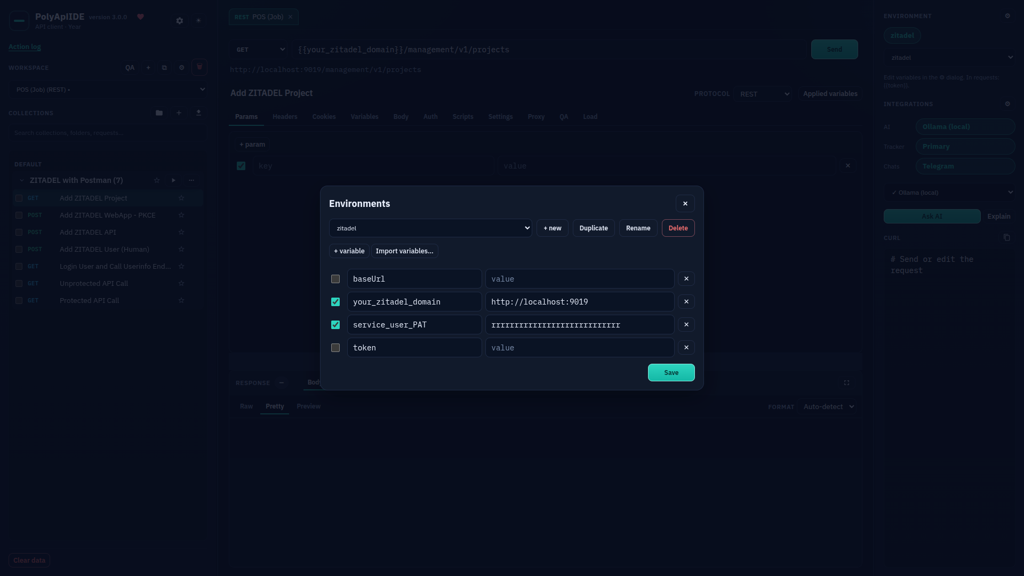Delete the your_zitadel_domain variable
1024x576 pixels.
click(x=686, y=302)
